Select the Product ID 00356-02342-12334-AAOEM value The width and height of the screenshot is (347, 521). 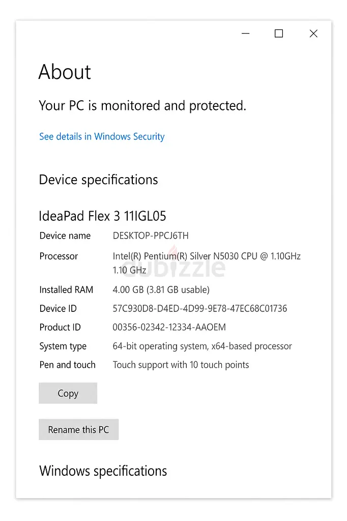(x=169, y=327)
